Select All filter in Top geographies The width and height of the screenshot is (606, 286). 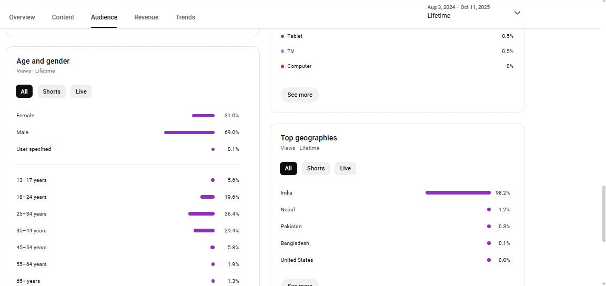[288, 168]
